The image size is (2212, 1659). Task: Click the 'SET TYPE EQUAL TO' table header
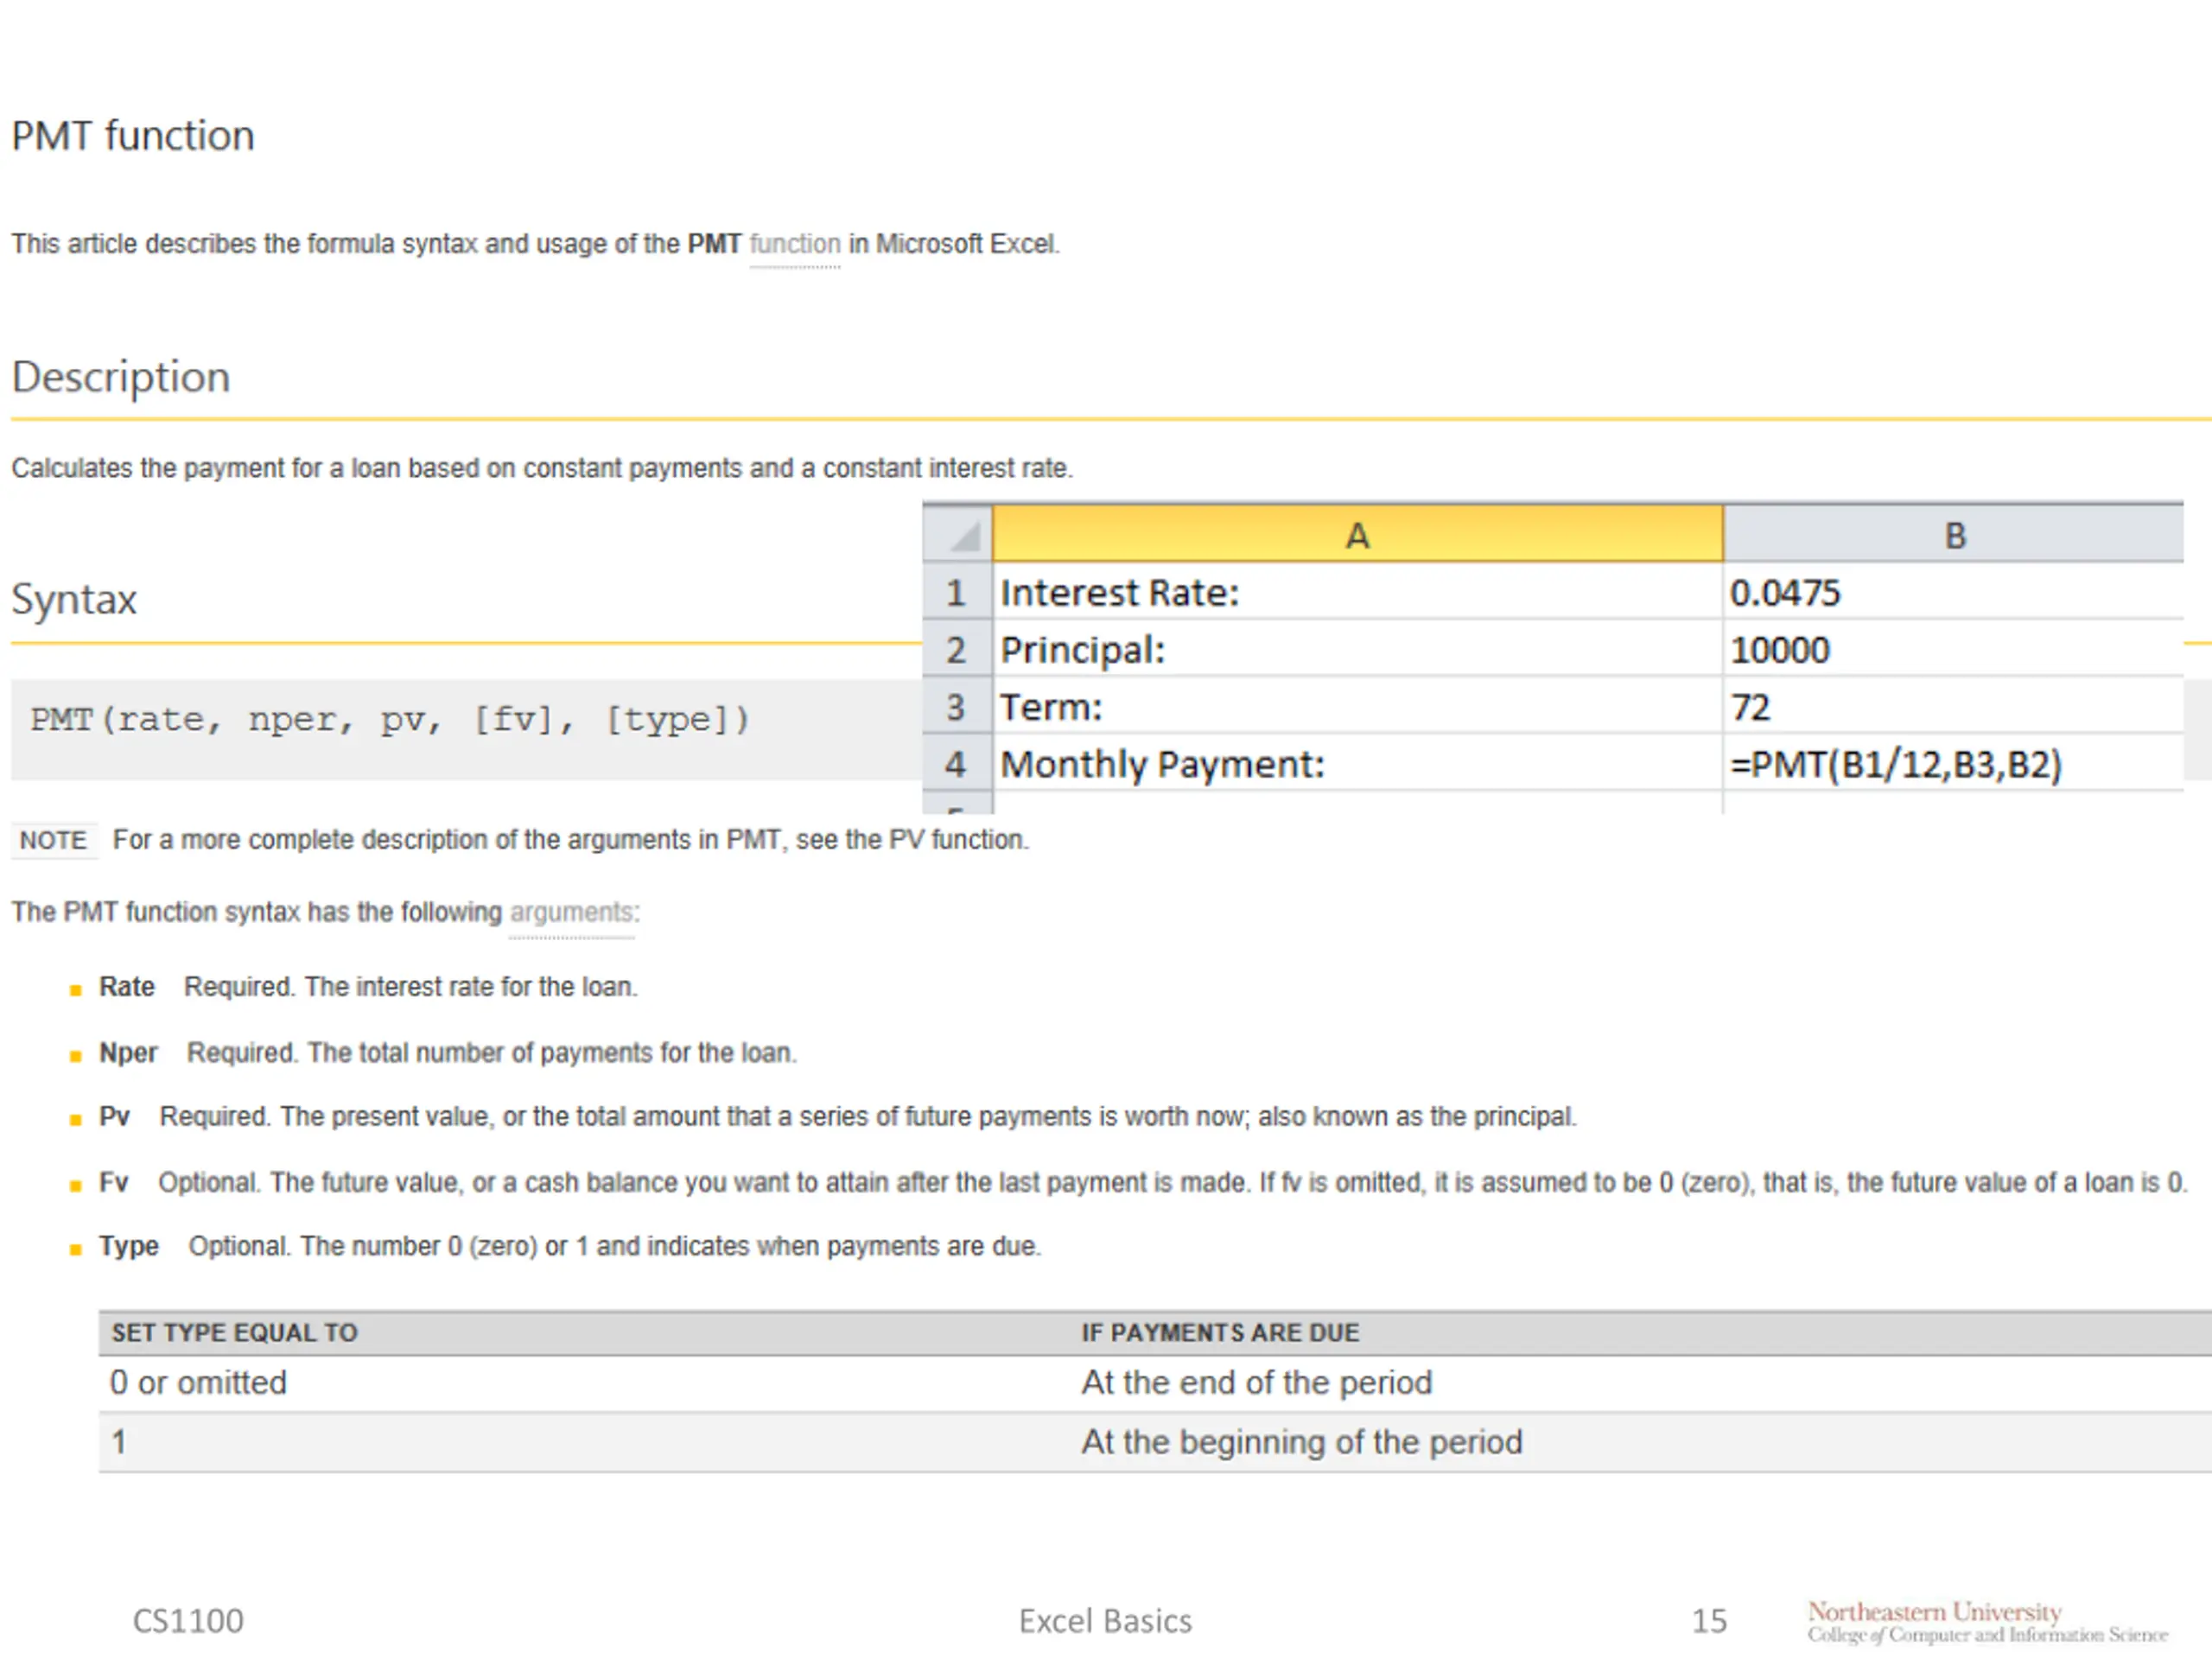coord(234,1333)
